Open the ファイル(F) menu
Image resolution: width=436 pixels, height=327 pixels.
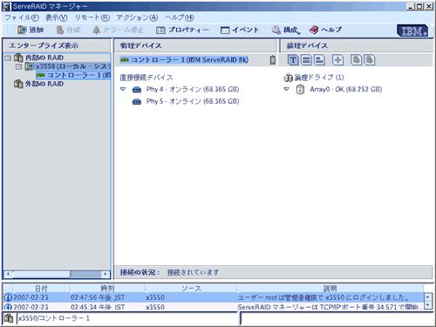(x=22, y=17)
